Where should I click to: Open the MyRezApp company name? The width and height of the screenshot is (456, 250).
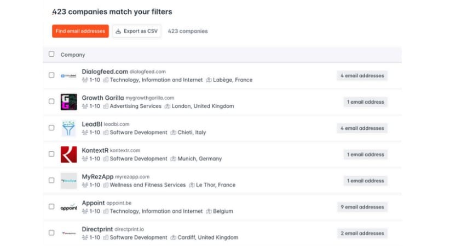97,177
